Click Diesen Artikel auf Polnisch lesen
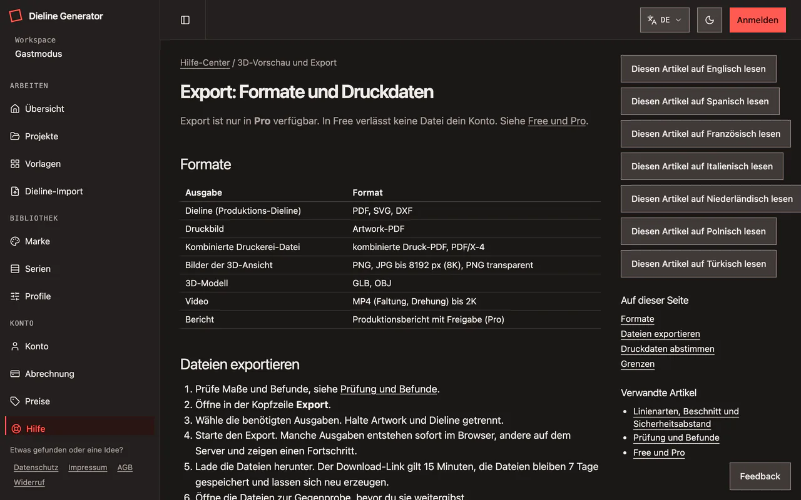 698,231
